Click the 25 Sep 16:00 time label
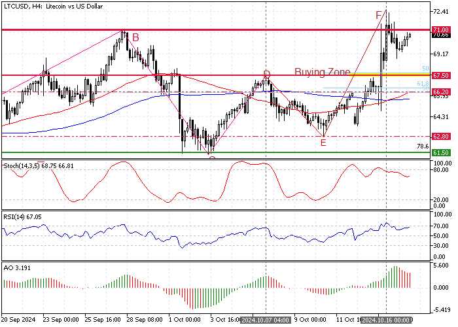The height and width of the screenshot is (327, 458). pos(103,320)
